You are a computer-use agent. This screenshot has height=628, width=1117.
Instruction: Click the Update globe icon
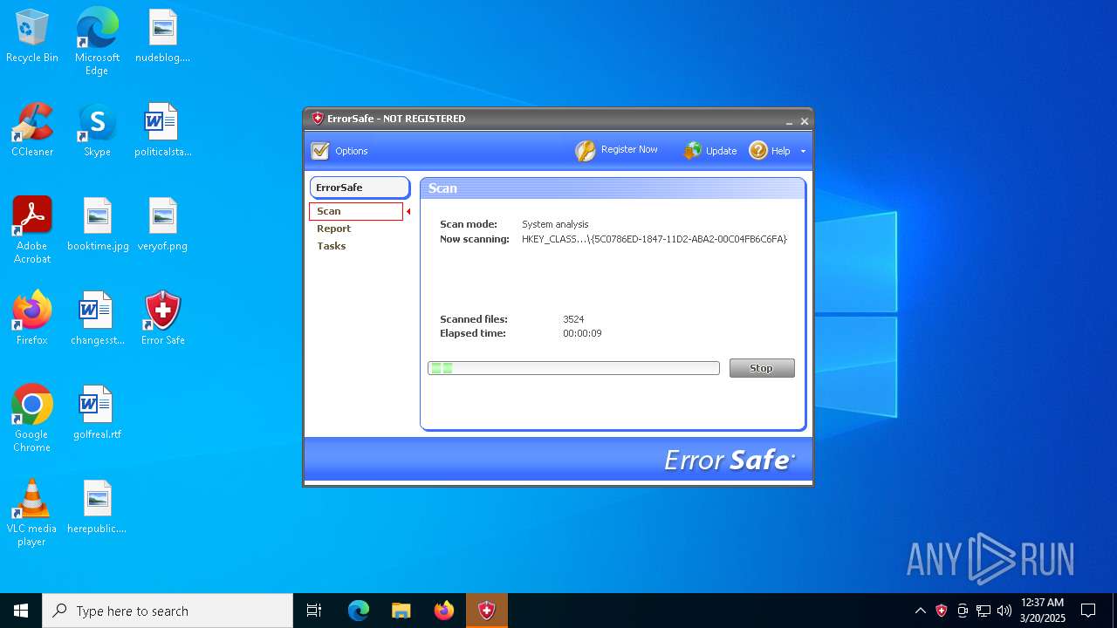pyautogui.click(x=692, y=151)
